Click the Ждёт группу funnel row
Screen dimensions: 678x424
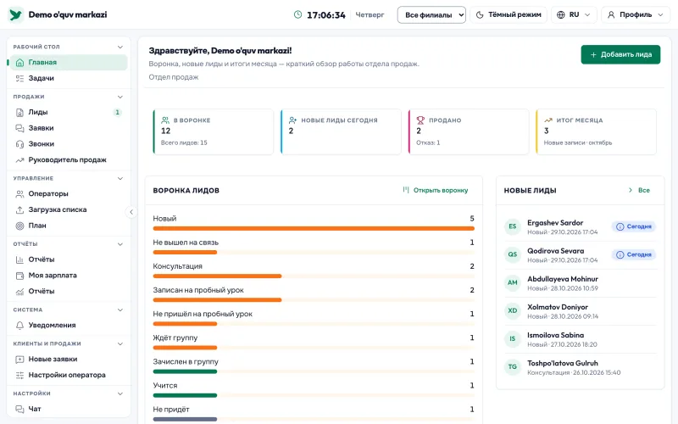coord(314,342)
